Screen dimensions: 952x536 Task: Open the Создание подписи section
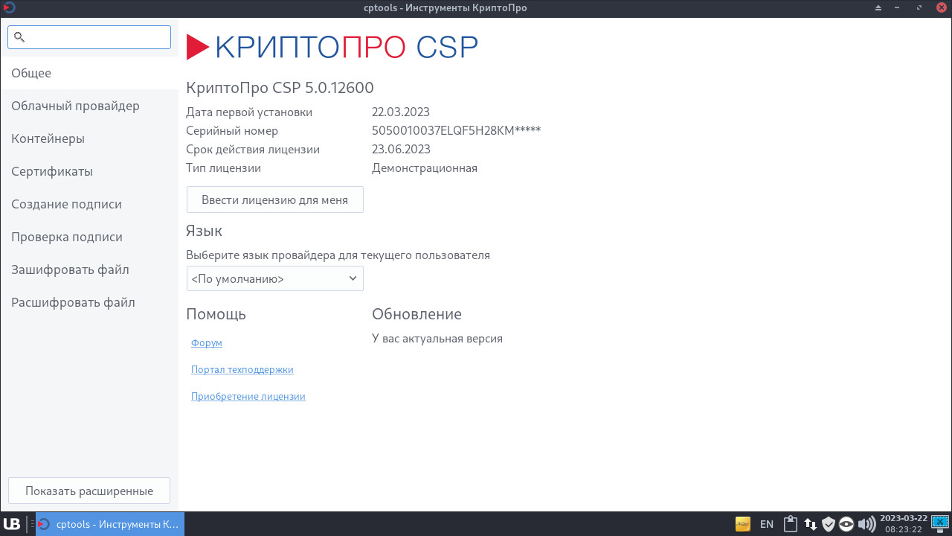(x=89, y=204)
